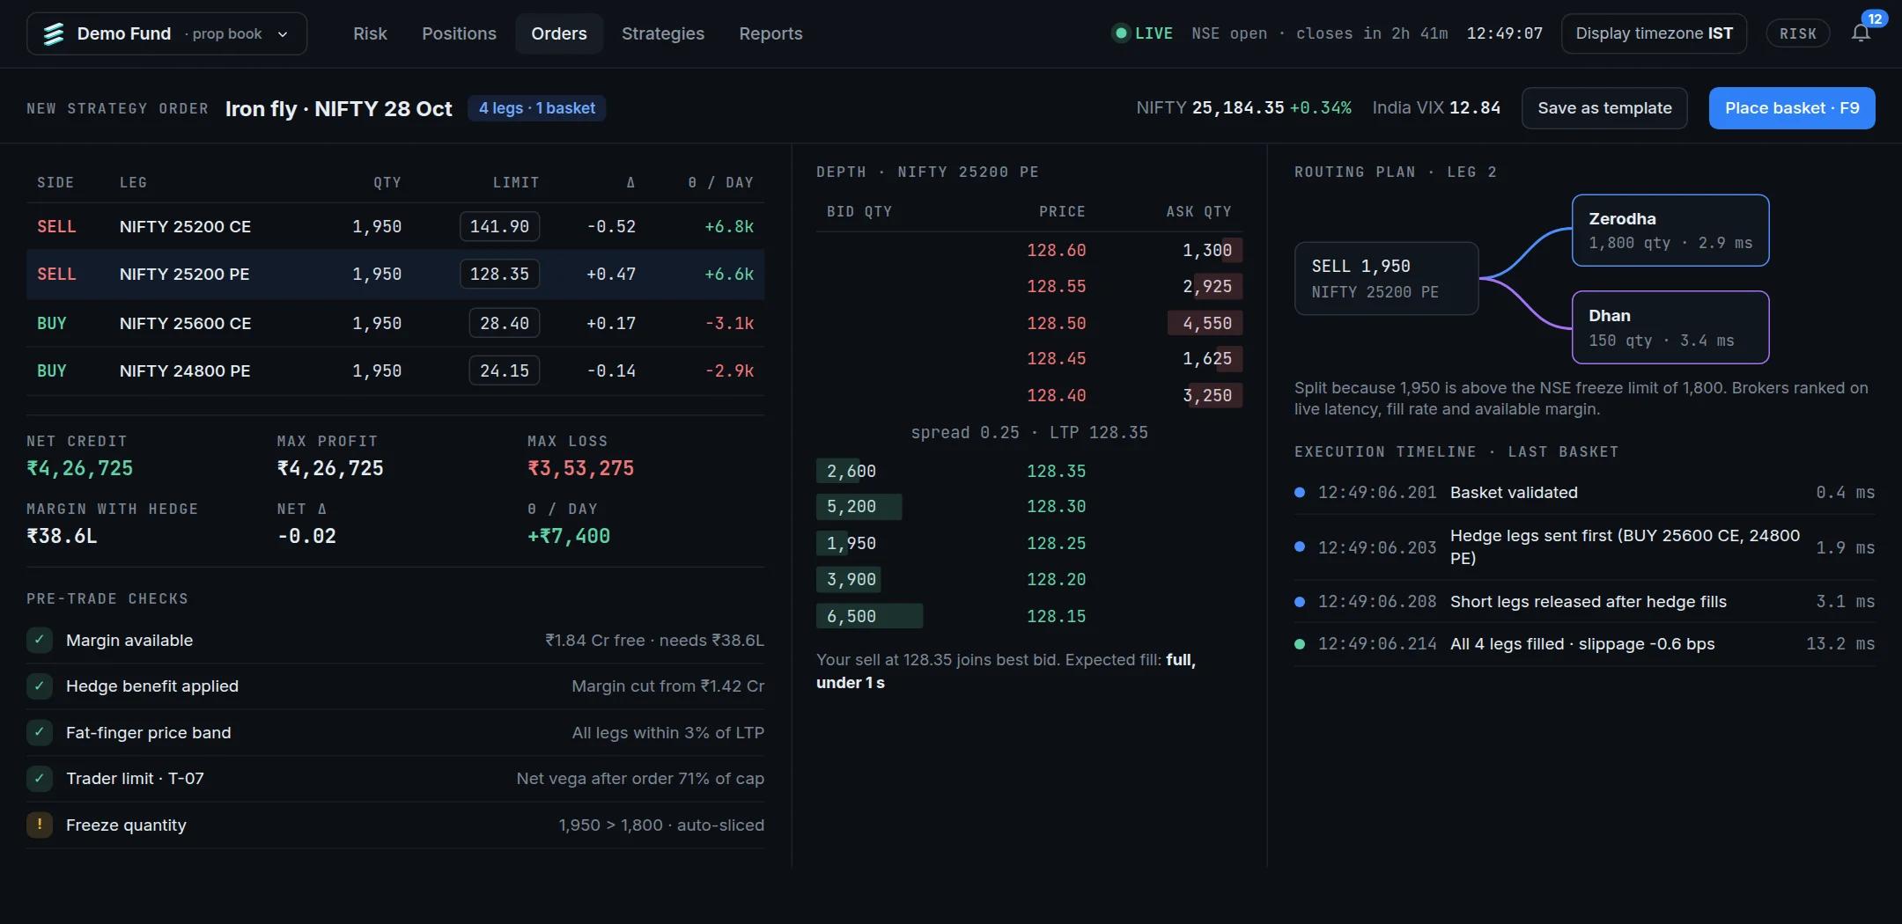Open the Reports tab
Viewport: 1902px width, 924px height.
770,33
